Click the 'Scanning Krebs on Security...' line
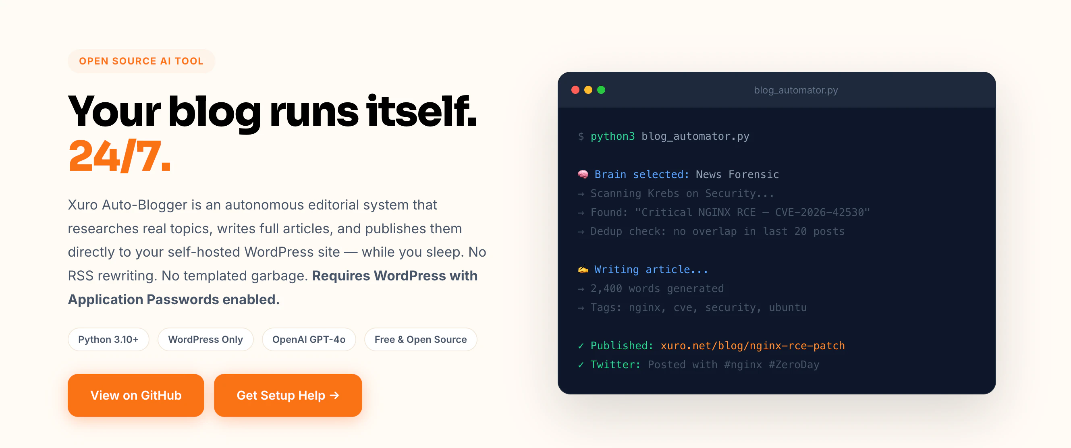The image size is (1071, 448). pos(676,194)
